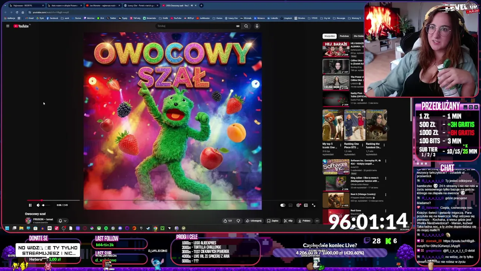Open options for Beat It video
The width and height of the screenshot is (481, 271).
[386, 195]
